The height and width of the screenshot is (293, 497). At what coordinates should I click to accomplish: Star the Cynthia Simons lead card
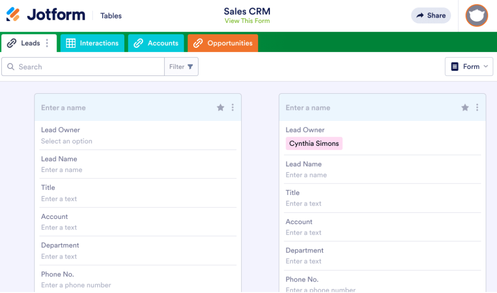point(465,108)
